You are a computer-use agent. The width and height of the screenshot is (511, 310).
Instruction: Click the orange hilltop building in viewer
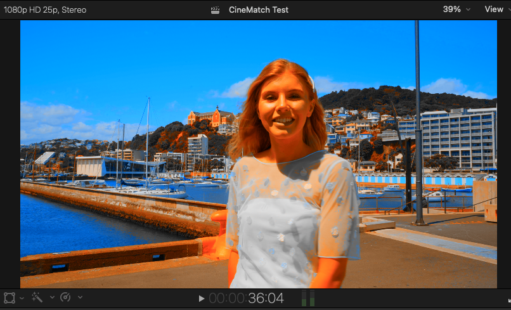pos(211,118)
